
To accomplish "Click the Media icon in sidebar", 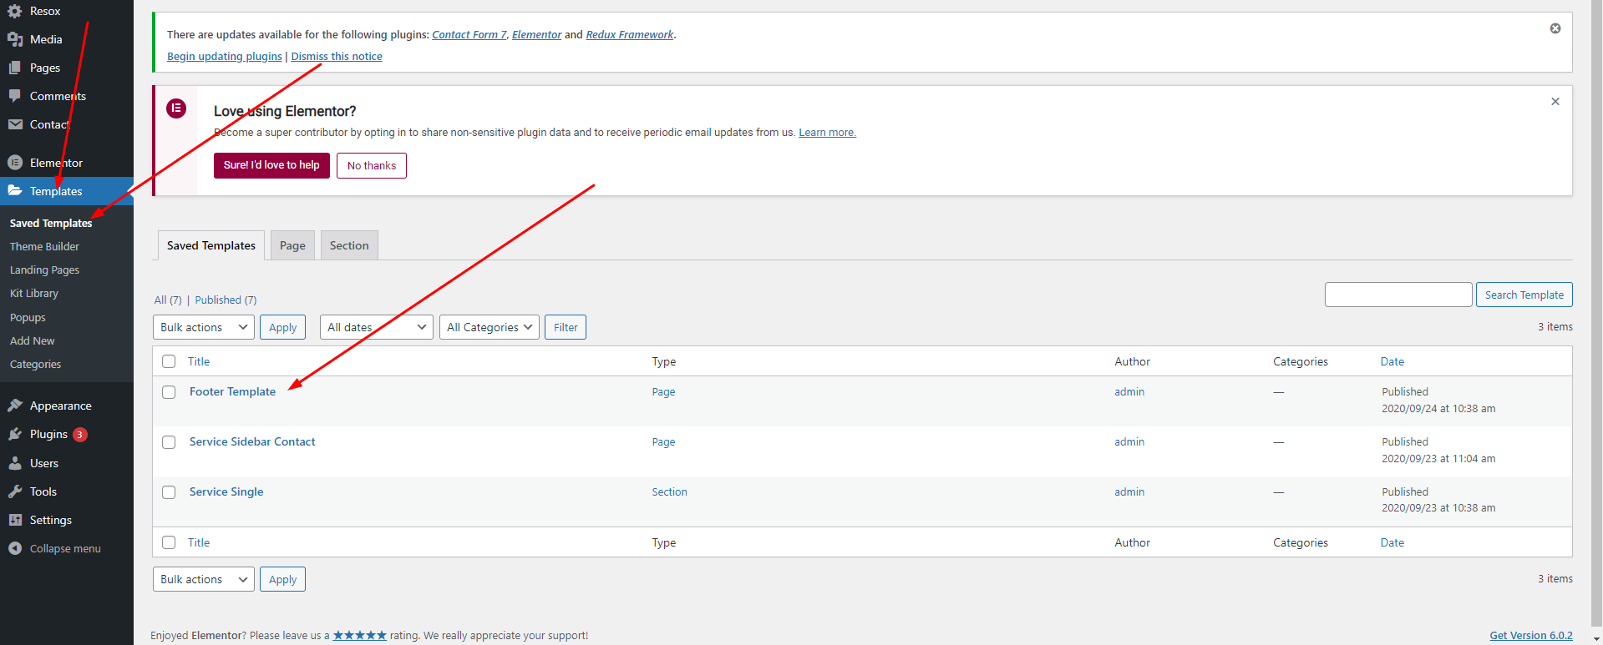I will (x=15, y=39).
